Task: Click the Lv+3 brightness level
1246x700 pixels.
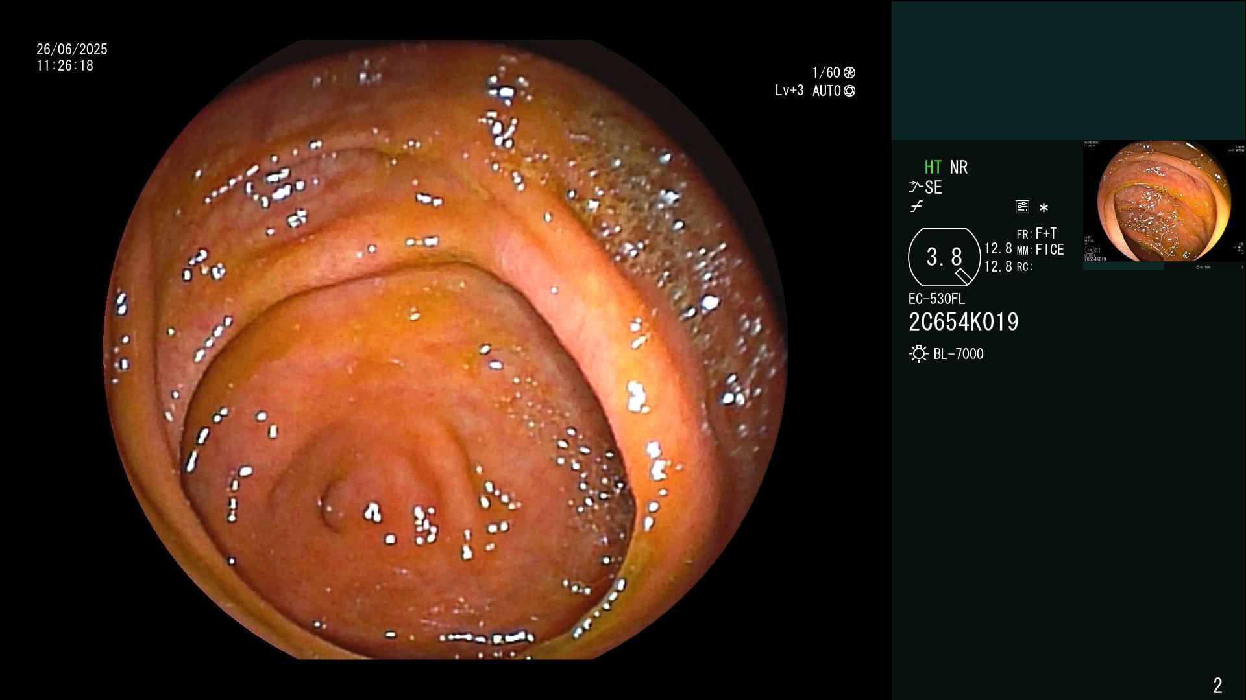Action: click(x=789, y=90)
